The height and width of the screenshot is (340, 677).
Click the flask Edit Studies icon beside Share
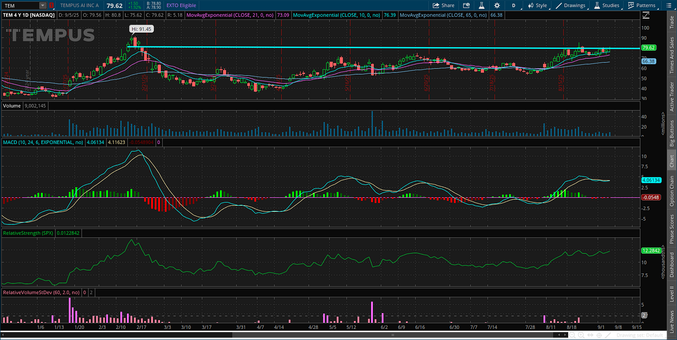pyautogui.click(x=482, y=6)
